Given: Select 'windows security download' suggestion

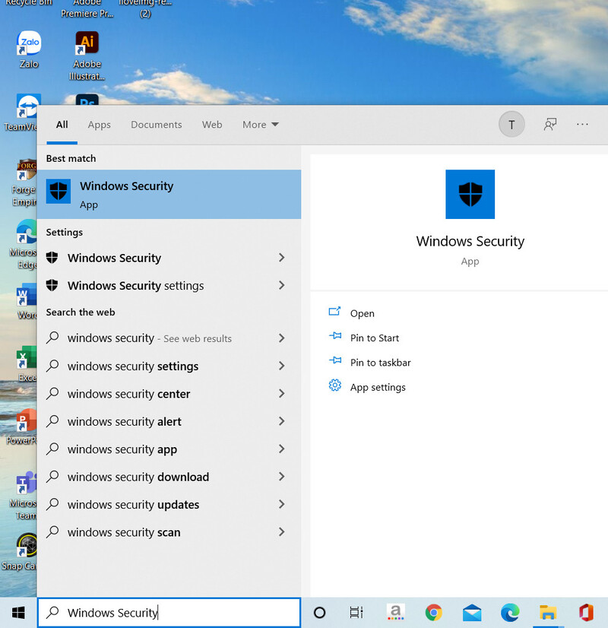Looking at the screenshot, I should [169, 477].
